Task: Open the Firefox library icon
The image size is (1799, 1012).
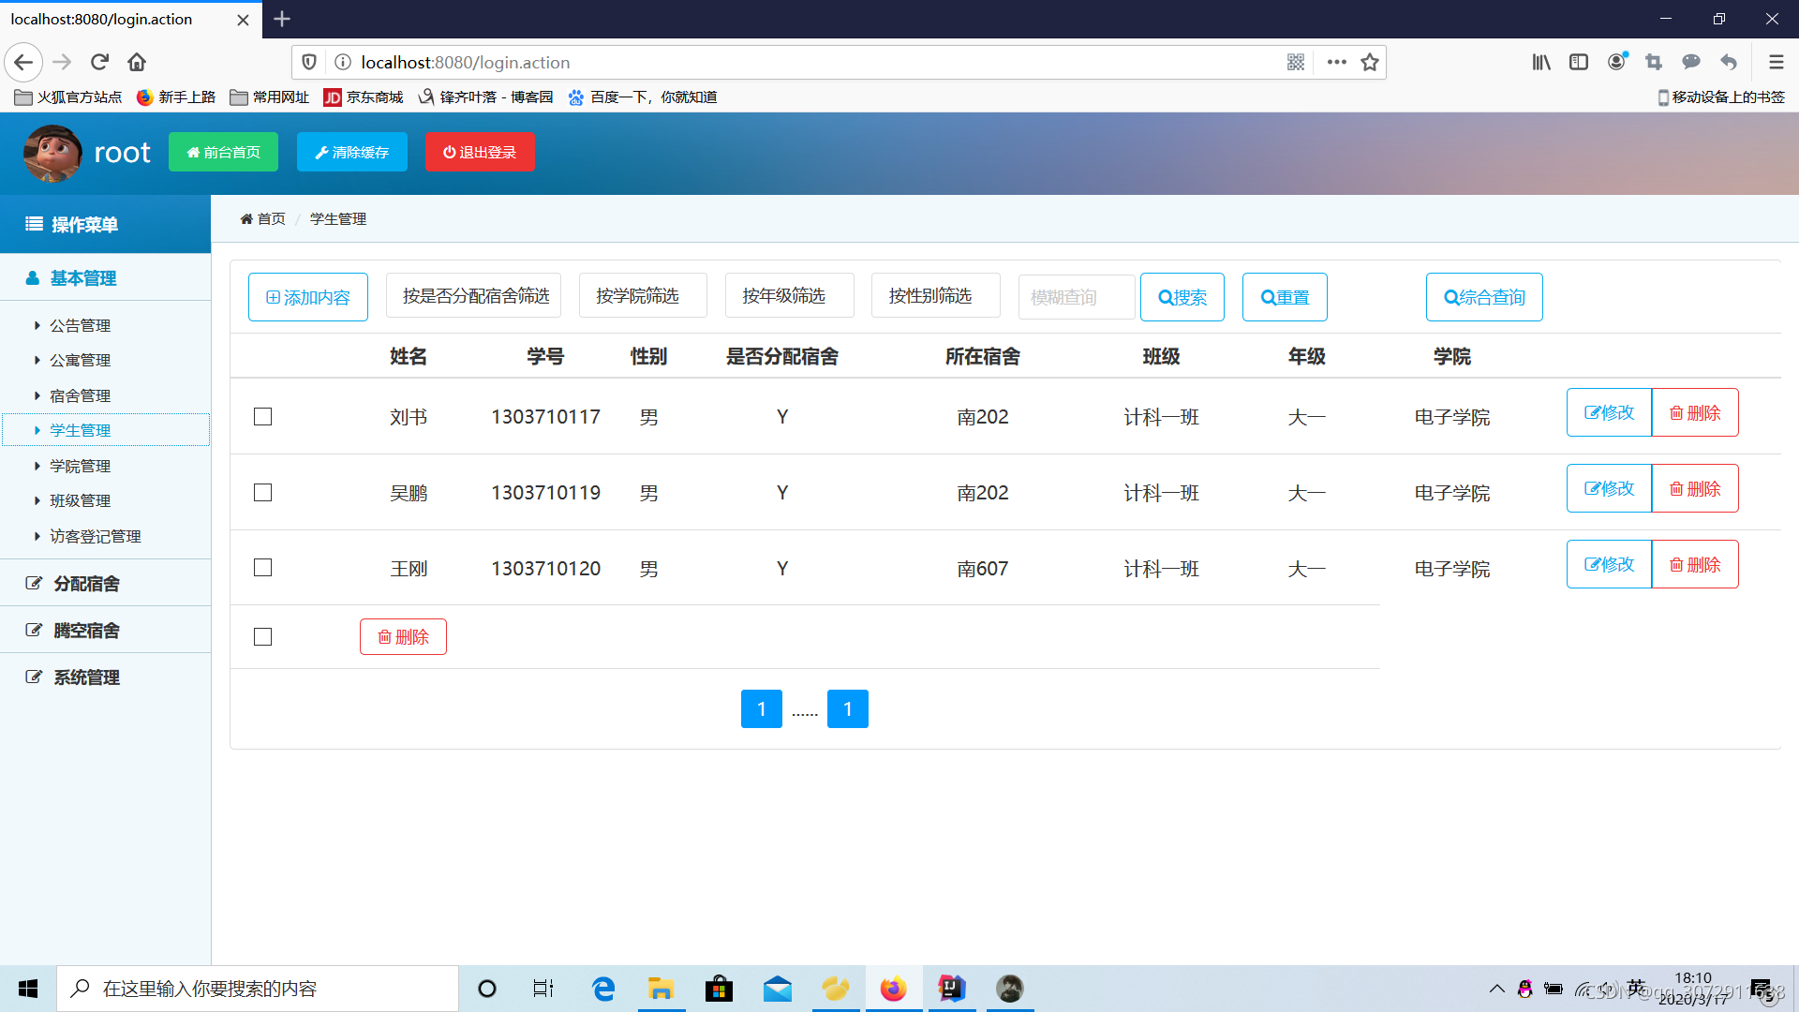Action: (1541, 62)
